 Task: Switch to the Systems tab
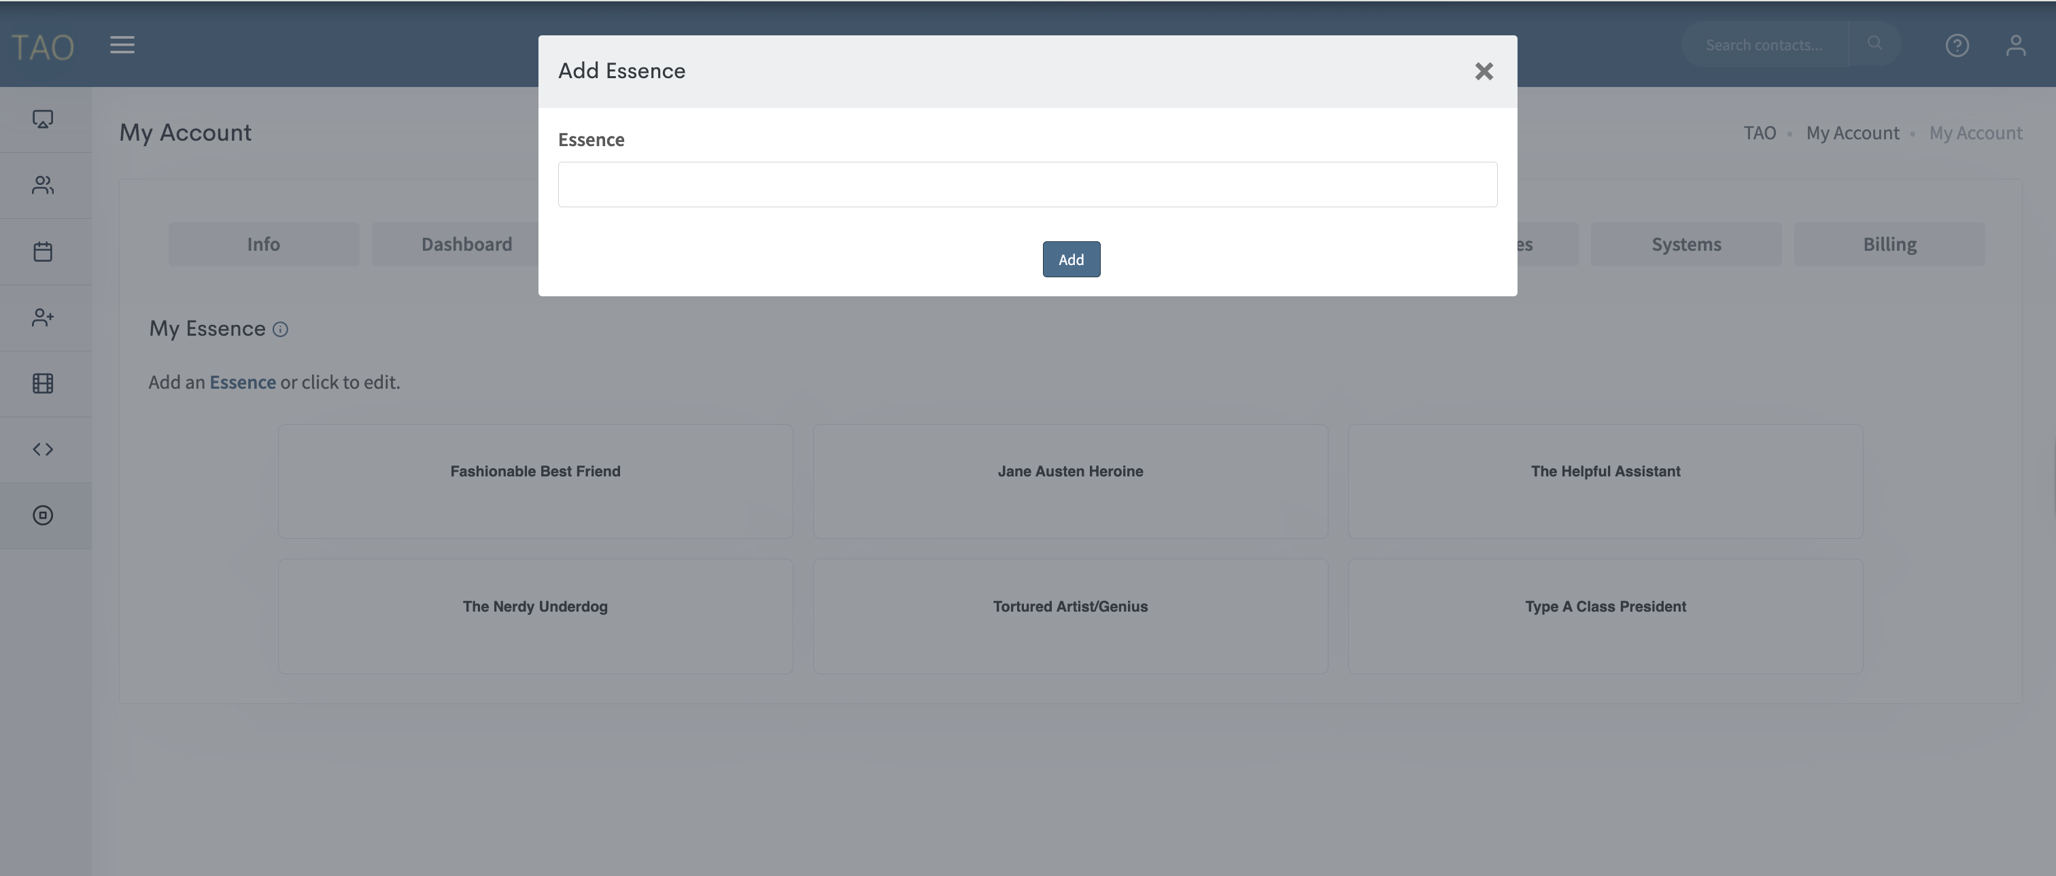pos(1685,244)
